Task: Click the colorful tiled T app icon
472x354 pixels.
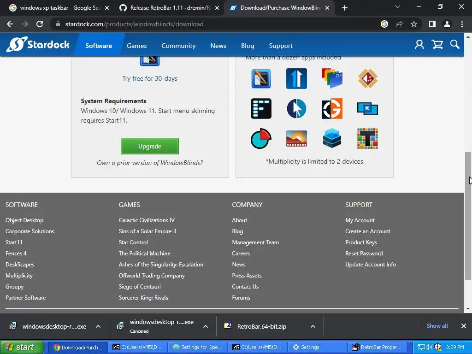Action: [367, 138]
